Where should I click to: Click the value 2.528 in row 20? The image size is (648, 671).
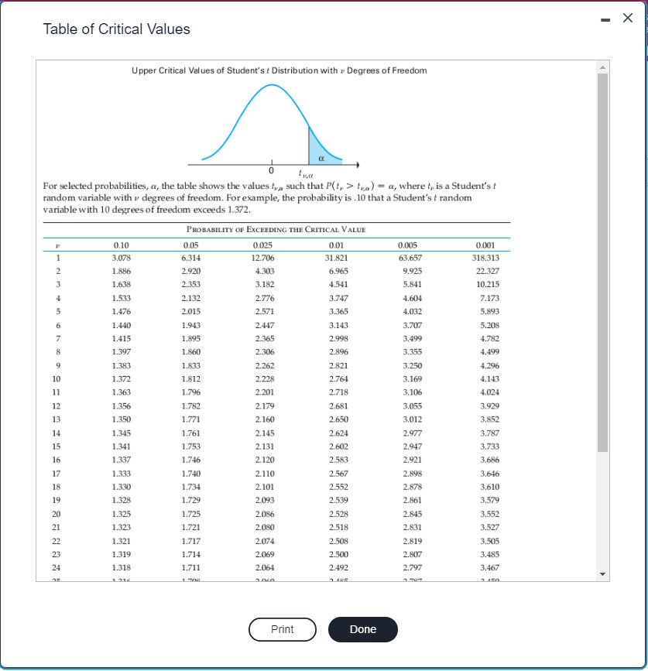(338, 514)
